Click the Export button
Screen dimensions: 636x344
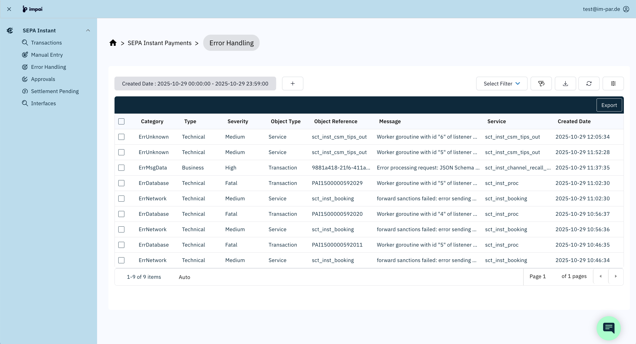(x=609, y=105)
